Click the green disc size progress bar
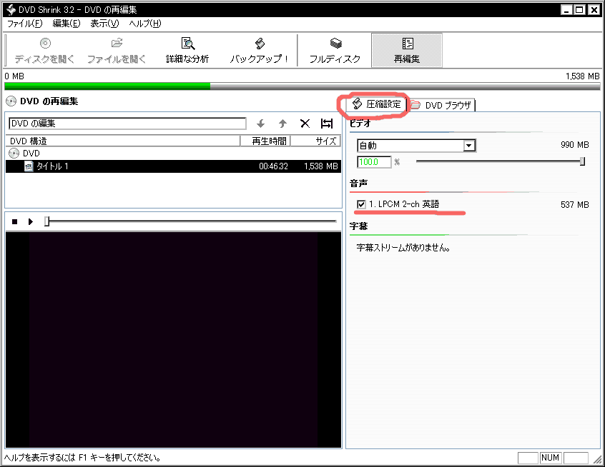Screen dimensions: 605x467 pyautogui.click(x=107, y=86)
